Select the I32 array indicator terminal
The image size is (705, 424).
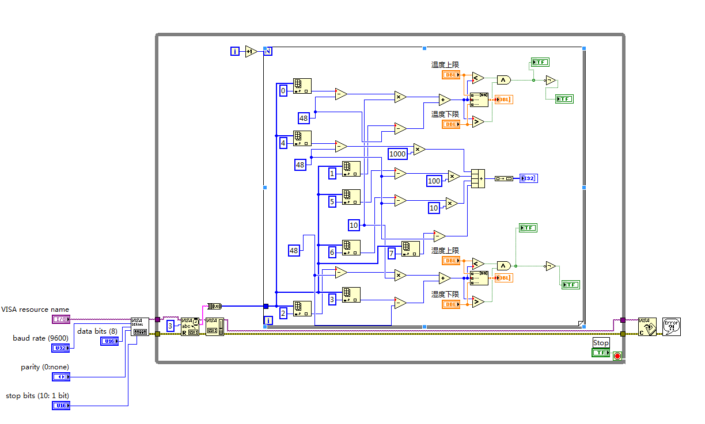[x=528, y=178]
